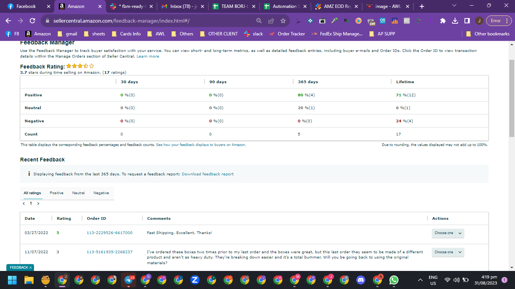515x289 pixels.
Task: Click the ENG US language indicator
Action: coord(433,280)
